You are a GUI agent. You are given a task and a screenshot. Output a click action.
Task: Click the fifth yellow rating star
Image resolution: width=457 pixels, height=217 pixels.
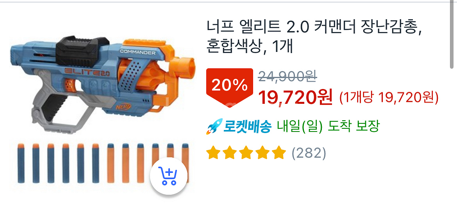pyautogui.click(x=278, y=153)
